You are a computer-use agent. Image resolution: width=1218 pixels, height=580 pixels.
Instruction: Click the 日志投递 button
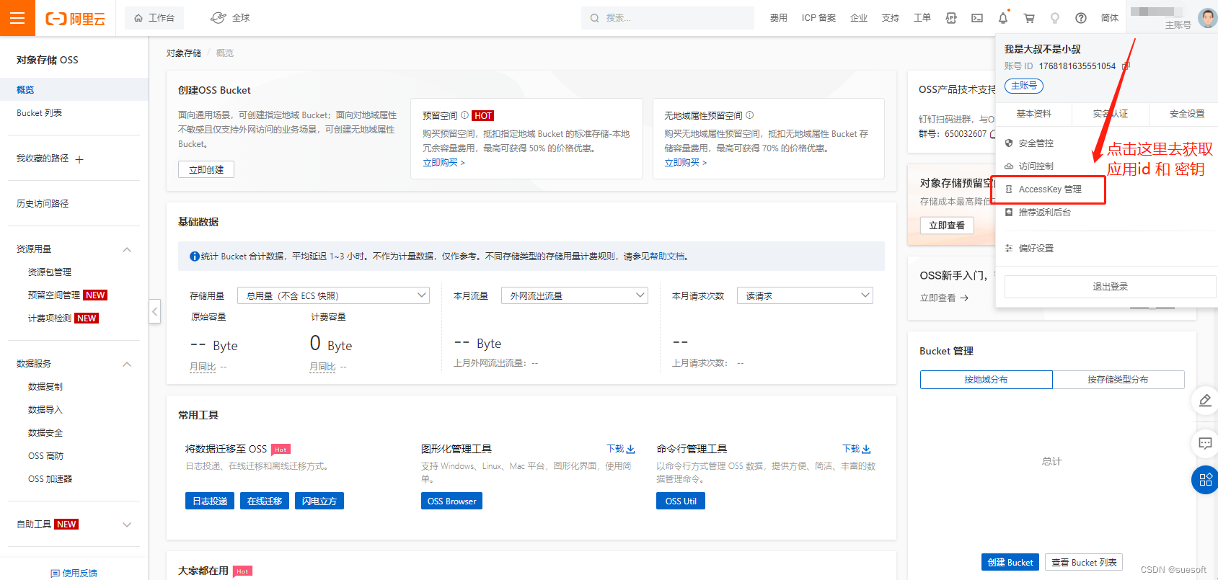tap(210, 501)
